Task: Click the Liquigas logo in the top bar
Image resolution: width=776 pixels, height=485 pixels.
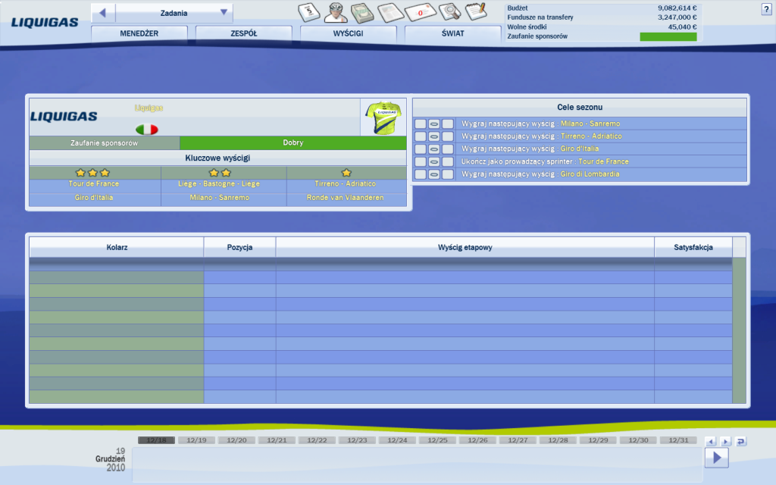Action: pos(45,22)
